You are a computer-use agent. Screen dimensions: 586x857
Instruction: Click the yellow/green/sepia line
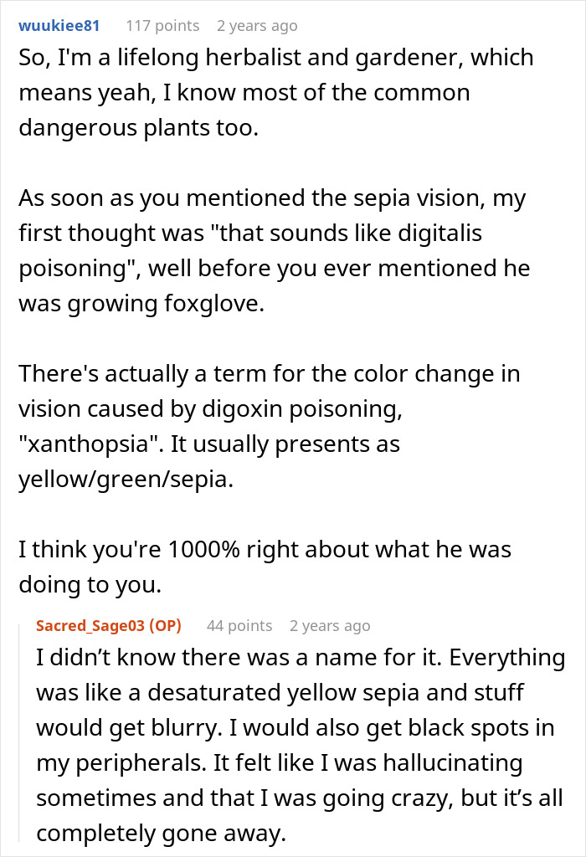[x=126, y=480]
